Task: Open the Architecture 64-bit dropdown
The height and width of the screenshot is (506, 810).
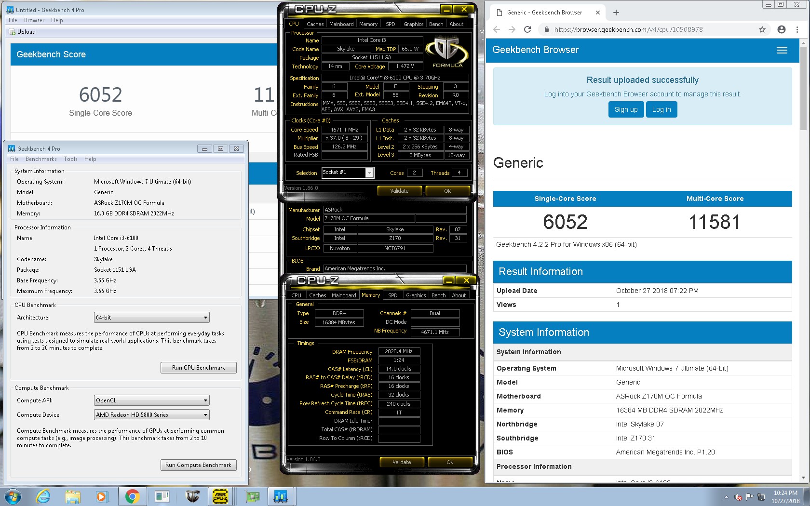Action: pyautogui.click(x=151, y=318)
